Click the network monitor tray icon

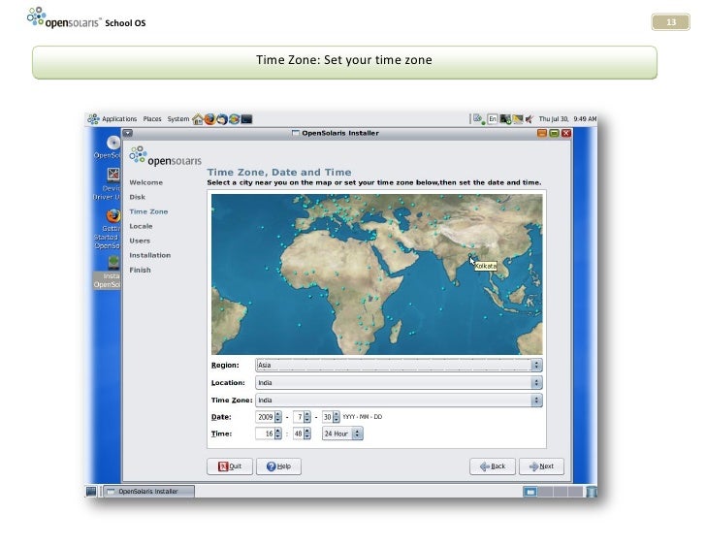click(505, 119)
